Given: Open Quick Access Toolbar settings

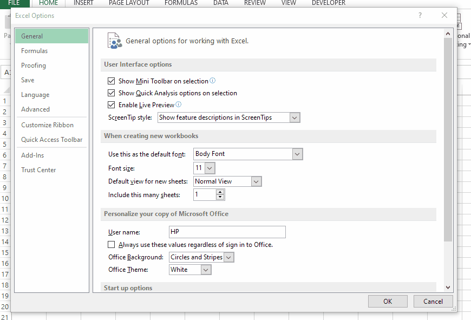Looking at the screenshot, I should (x=51, y=140).
